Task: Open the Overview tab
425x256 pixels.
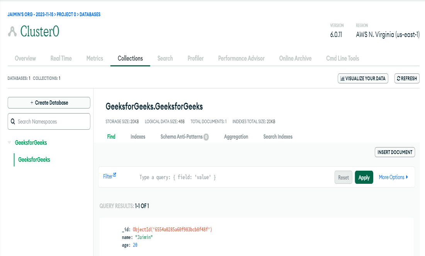Action: [25, 58]
